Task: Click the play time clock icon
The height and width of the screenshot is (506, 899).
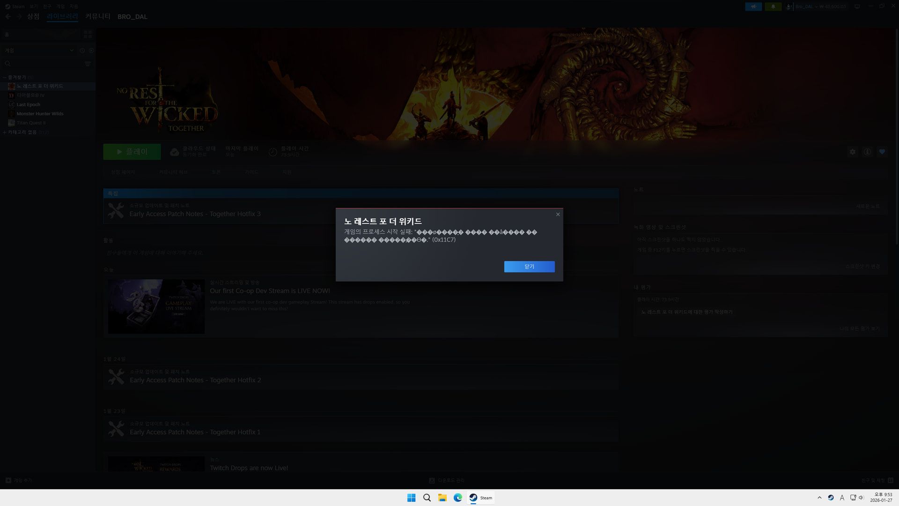Action: (x=273, y=152)
